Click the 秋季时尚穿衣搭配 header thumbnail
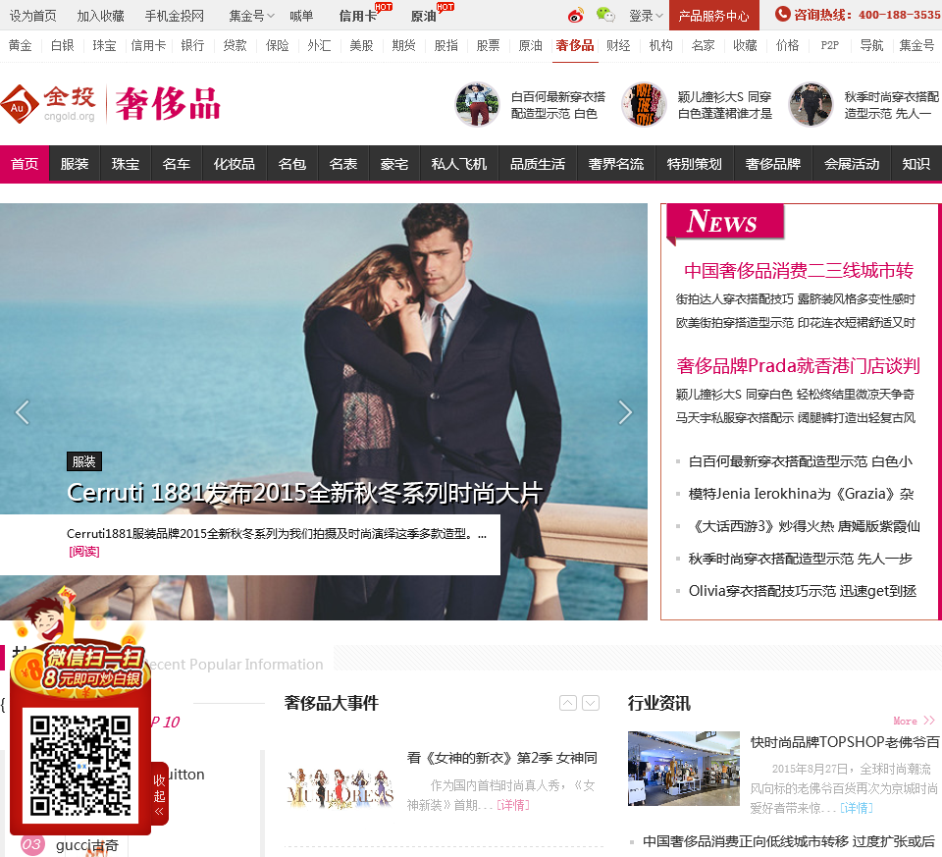 pyautogui.click(x=811, y=105)
